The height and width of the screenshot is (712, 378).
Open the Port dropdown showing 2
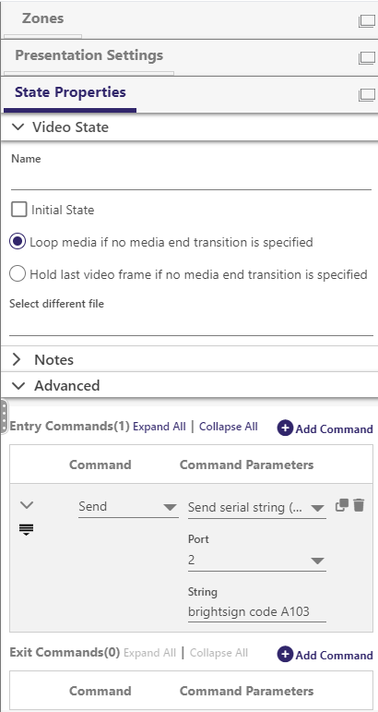point(257,561)
